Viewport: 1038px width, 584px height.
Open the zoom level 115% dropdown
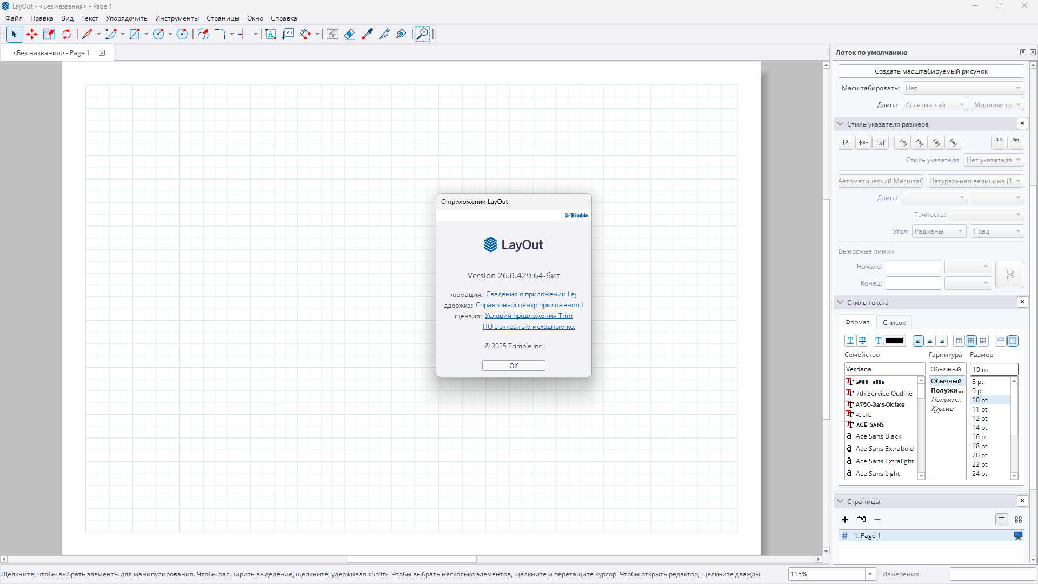870,574
